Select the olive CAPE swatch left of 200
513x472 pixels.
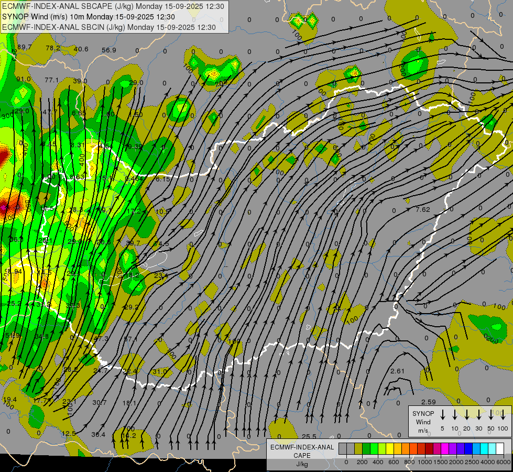358,448
